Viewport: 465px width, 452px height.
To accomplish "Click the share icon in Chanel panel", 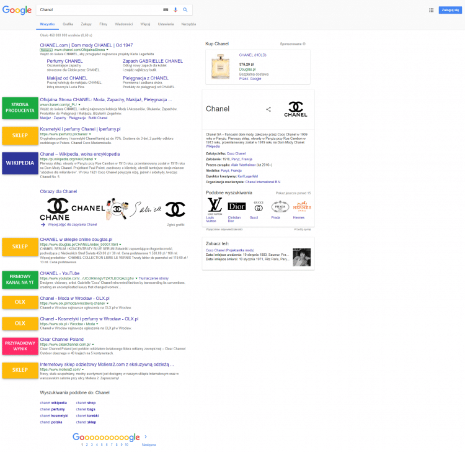I will click(268, 109).
